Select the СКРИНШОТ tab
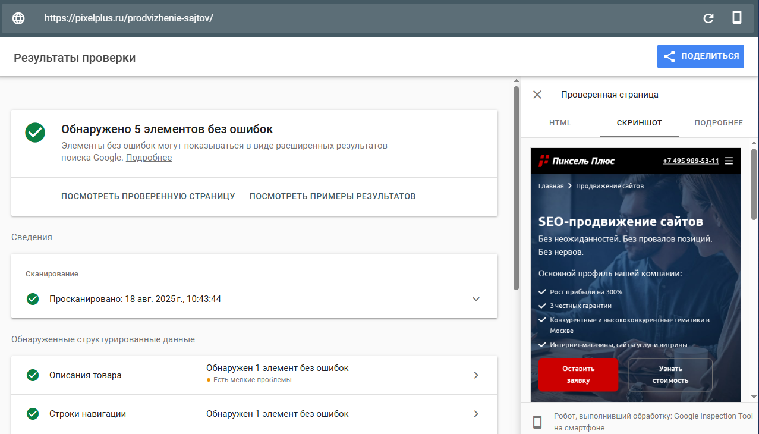This screenshot has width=759, height=434. pyautogui.click(x=639, y=123)
